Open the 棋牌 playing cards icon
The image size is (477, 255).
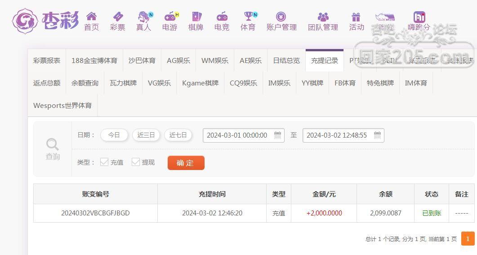196,16
